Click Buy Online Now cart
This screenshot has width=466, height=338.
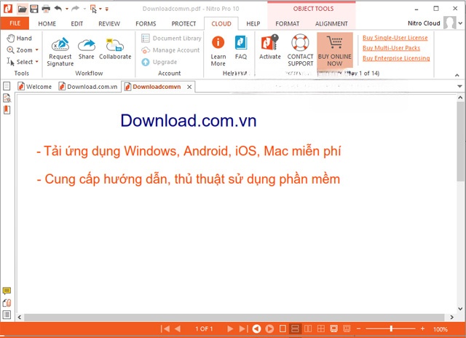(x=335, y=50)
